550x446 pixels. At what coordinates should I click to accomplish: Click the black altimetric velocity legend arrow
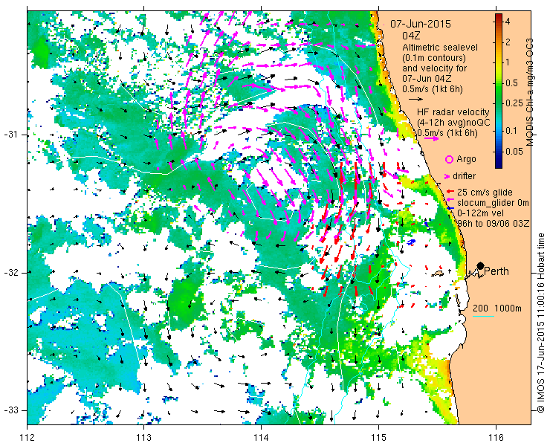pyautogui.click(x=415, y=100)
